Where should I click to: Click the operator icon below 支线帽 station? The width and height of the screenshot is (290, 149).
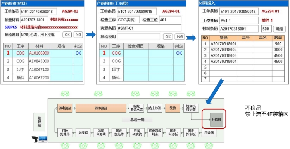83,146
